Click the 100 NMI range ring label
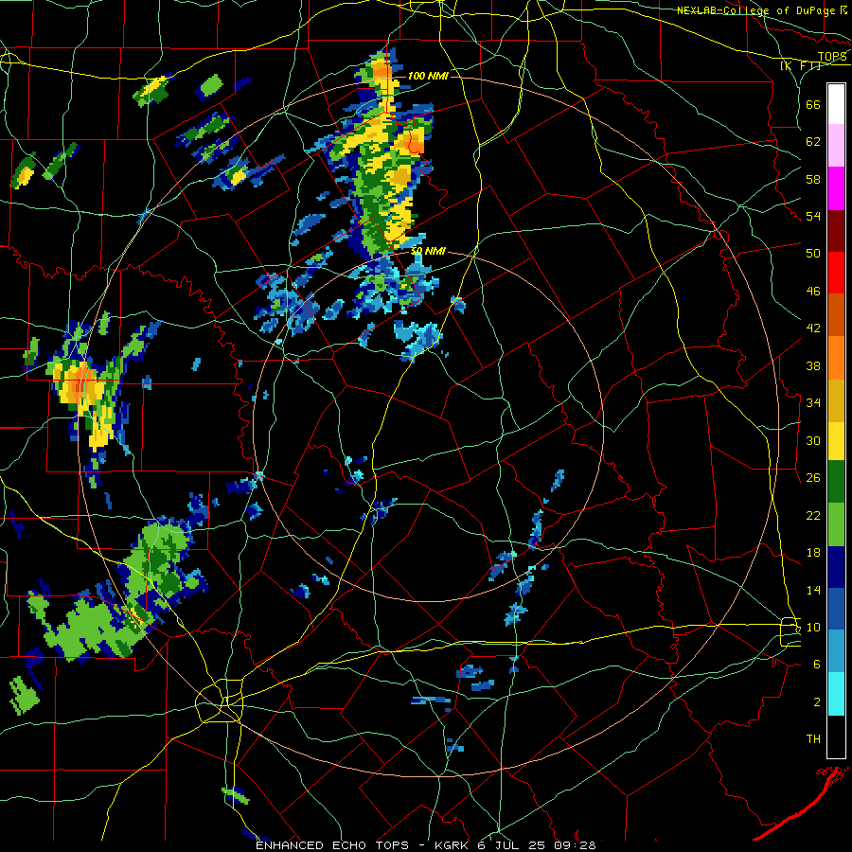 pyautogui.click(x=428, y=76)
